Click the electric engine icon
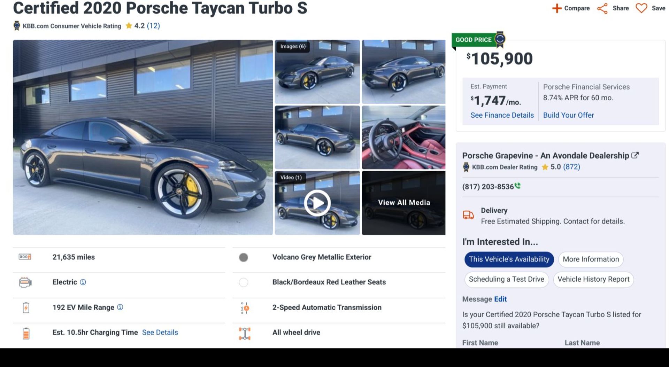Viewport: 669px width, 367px height. 25,282
